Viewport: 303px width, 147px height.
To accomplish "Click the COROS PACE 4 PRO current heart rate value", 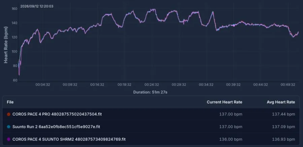I will point(231,114).
